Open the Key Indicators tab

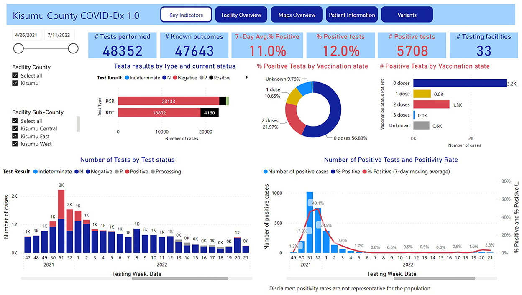click(x=186, y=15)
